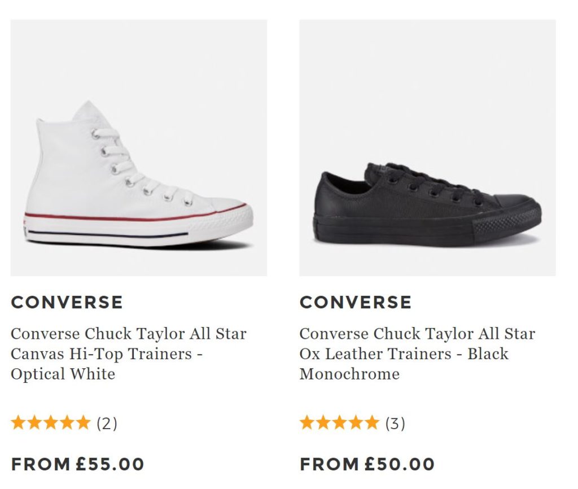Screen dimensions: 578x489
Task: Click last star of black Ox rating
Action: click(x=372, y=422)
